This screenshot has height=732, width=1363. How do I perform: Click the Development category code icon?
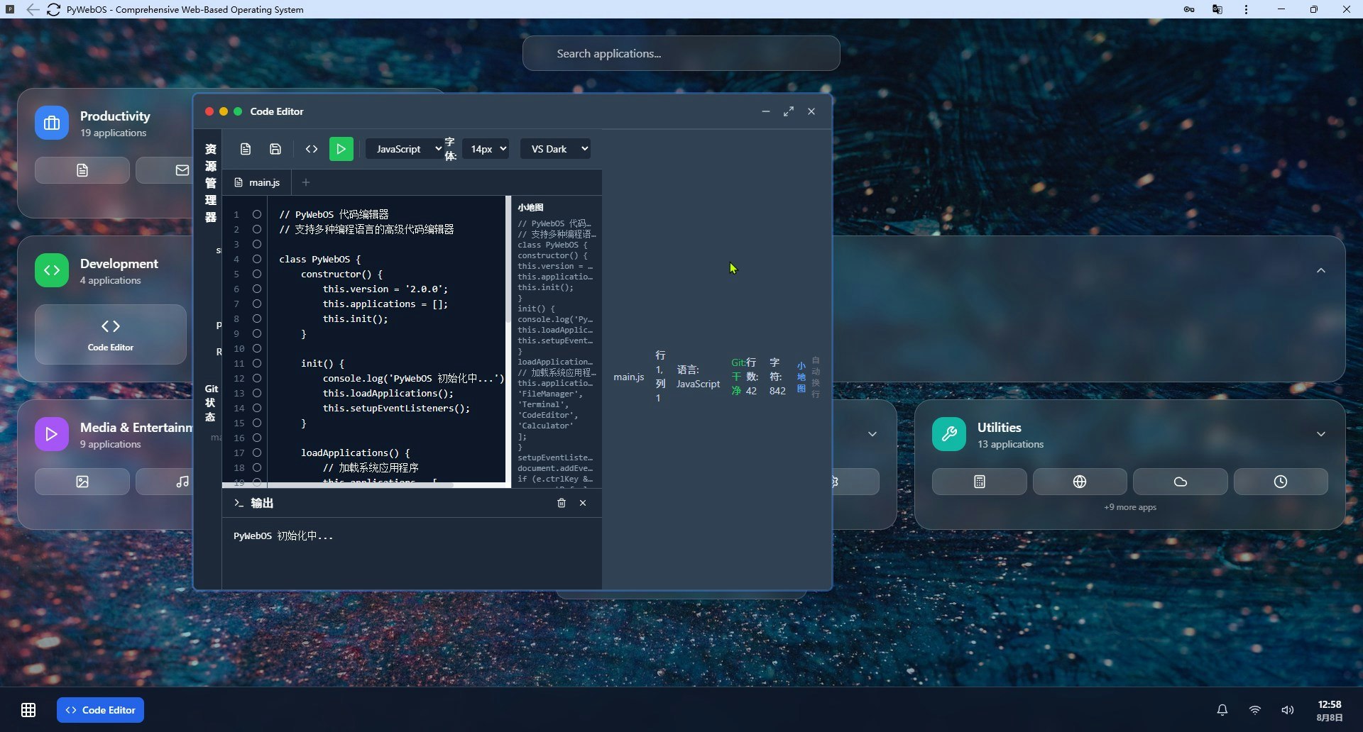pyautogui.click(x=52, y=270)
